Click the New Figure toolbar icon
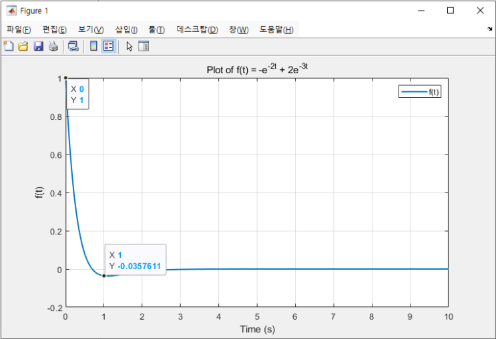Screen dimensions: 496x339 (x=9, y=47)
